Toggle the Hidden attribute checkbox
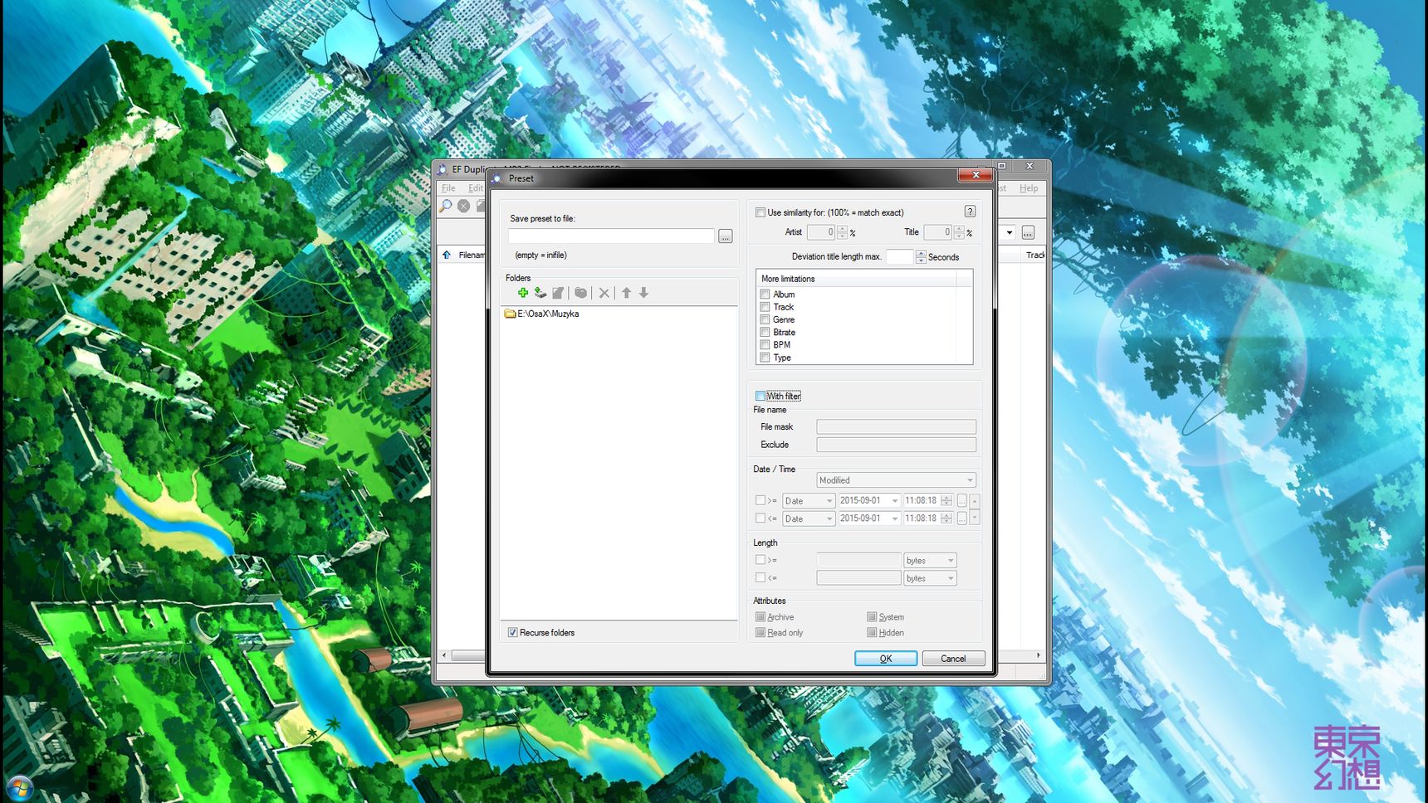The height and width of the screenshot is (803, 1428). point(872,632)
